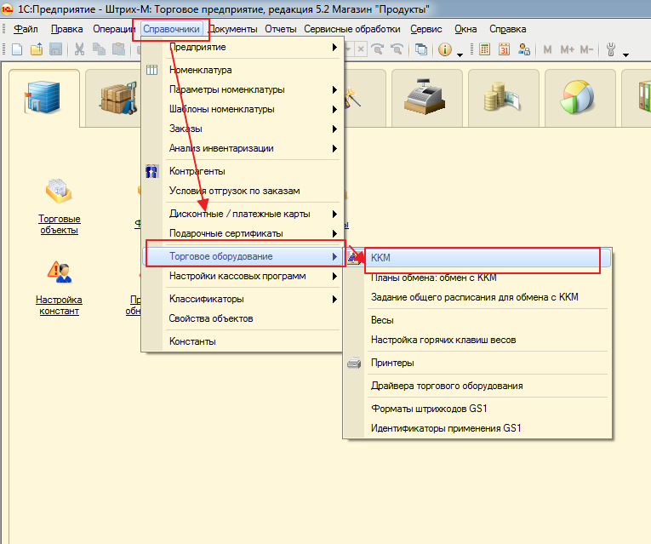Viewport: 651px width, 544px height.
Task: Expand Параметры номенклатуры submenu
Action: click(227, 89)
